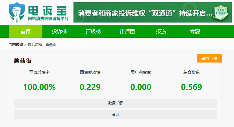Viewport: 234px width, 127px height.
Task: Click the 综合指数 score 0.569
Action: click(x=192, y=87)
